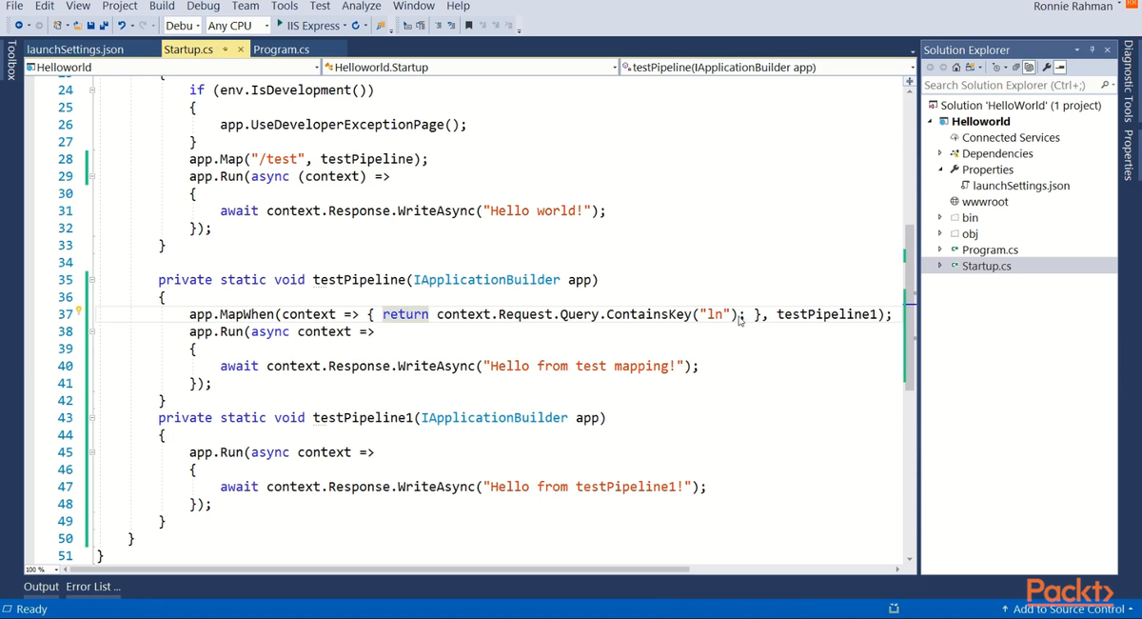The height and width of the screenshot is (619, 1142).
Task: Open the Output window tab
Action: point(41,587)
